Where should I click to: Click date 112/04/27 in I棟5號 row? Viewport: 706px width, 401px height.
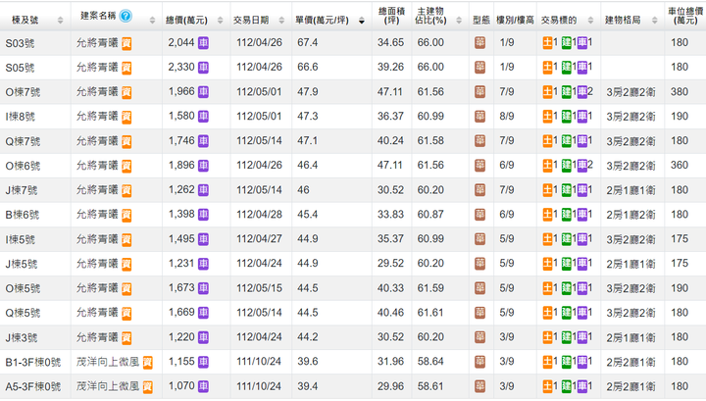(259, 239)
